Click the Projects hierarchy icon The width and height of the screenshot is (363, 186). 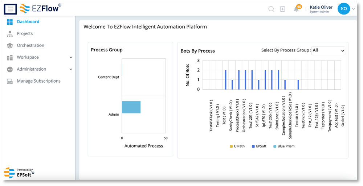(x=10, y=34)
